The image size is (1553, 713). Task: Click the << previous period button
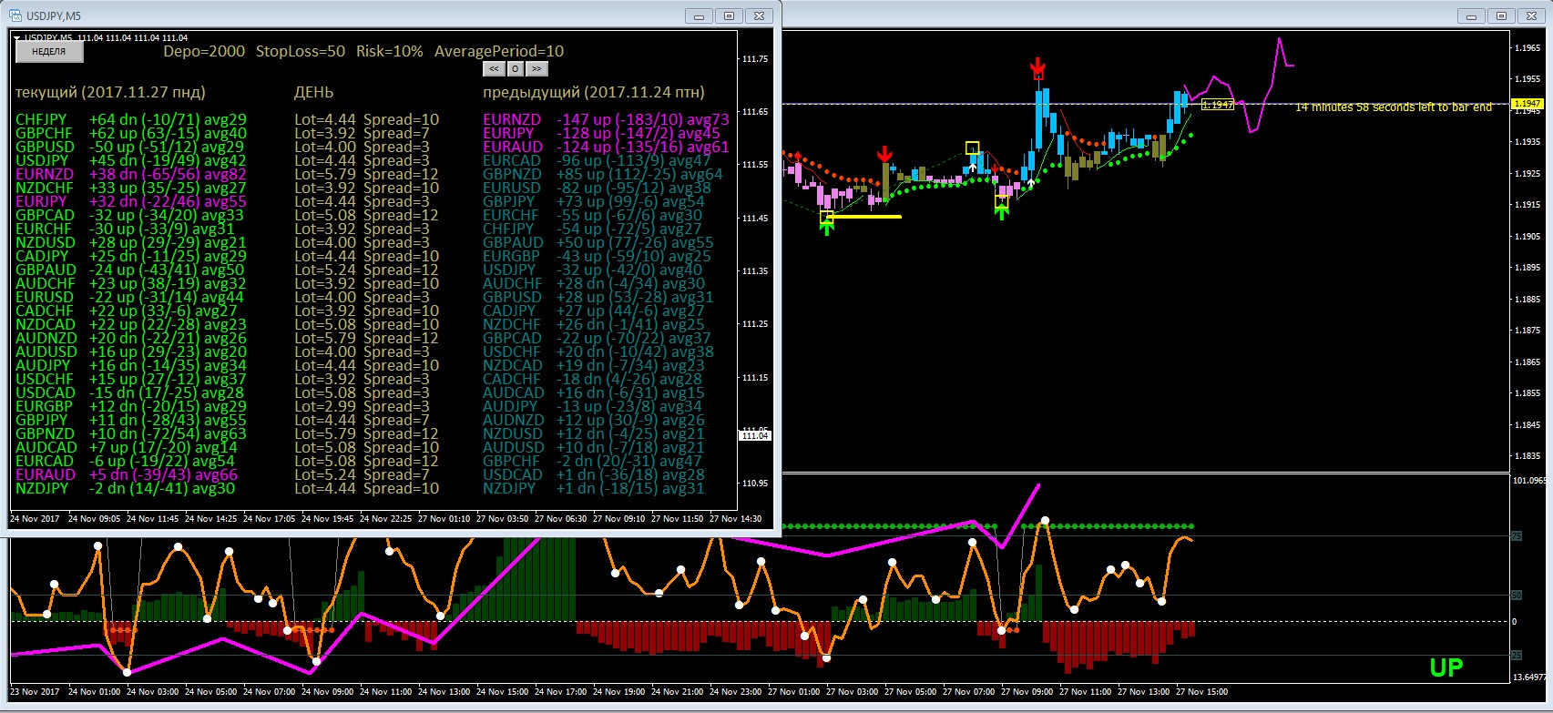pyautogui.click(x=494, y=68)
